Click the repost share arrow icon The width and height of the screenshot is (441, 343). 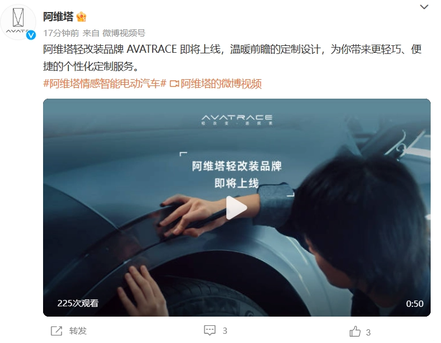click(56, 330)
